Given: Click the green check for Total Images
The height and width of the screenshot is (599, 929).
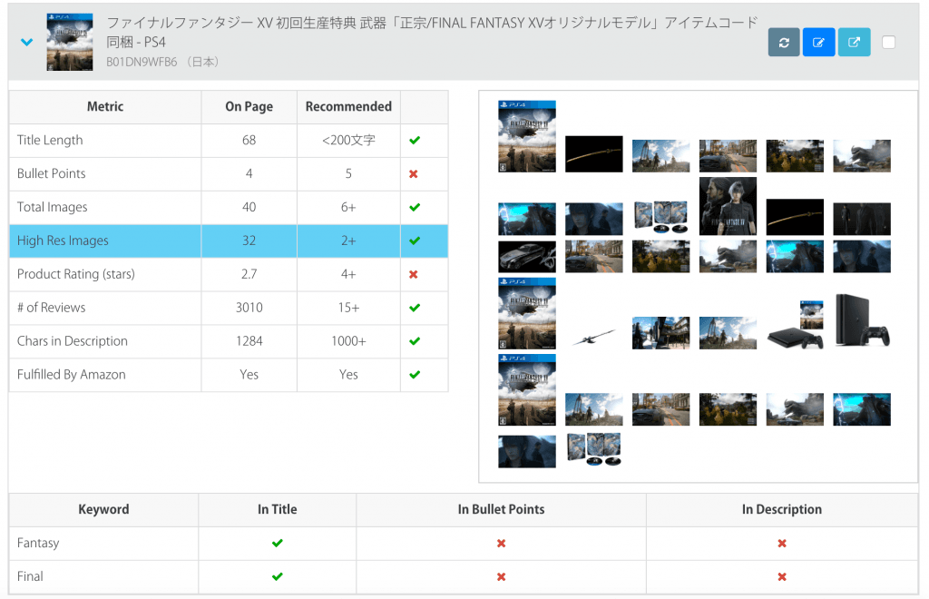Looking at the screenshot, I should (x=415, y=207).
